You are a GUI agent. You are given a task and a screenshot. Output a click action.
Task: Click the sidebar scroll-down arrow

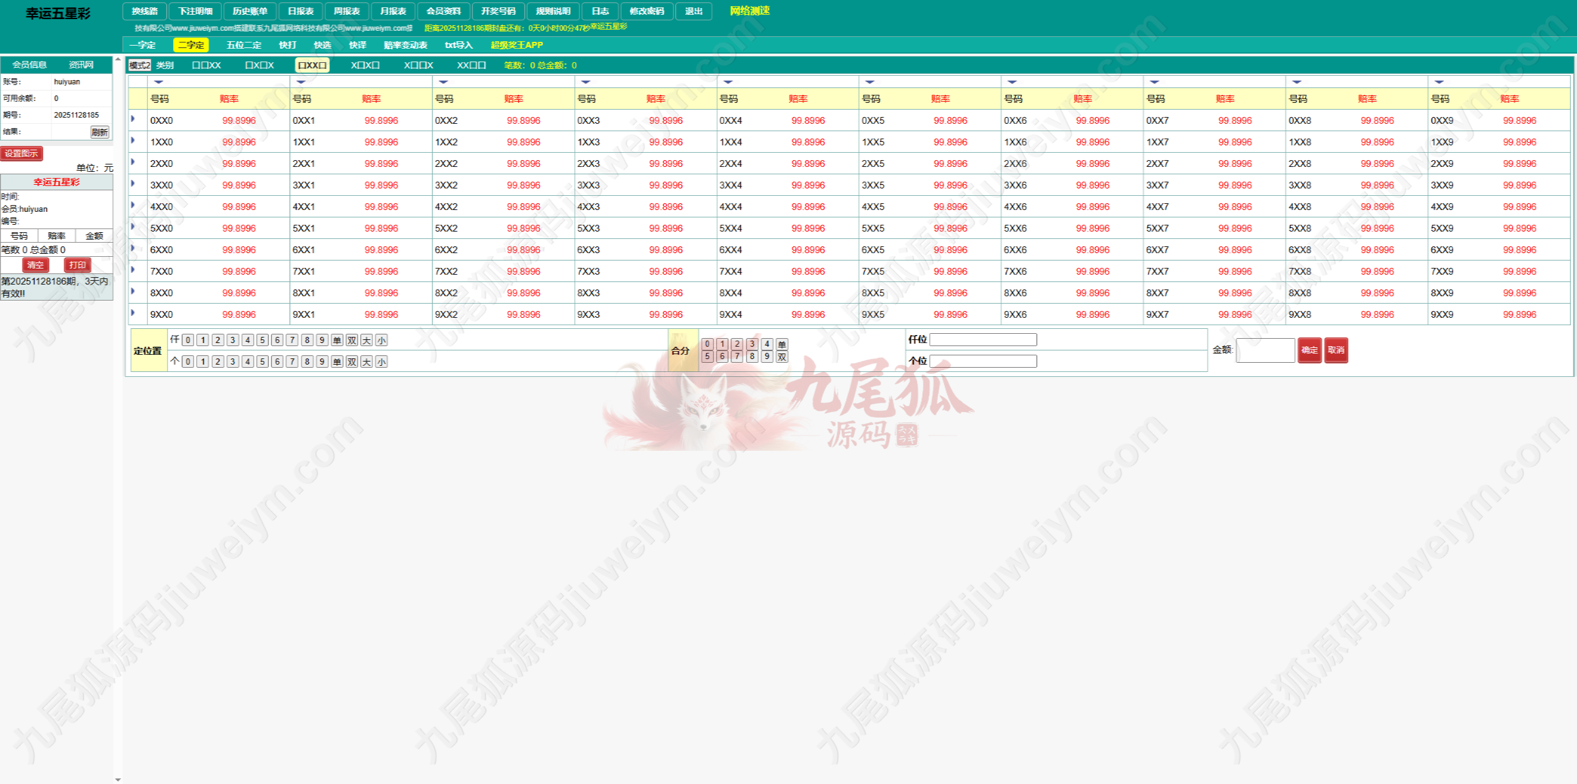pos(118,779)
